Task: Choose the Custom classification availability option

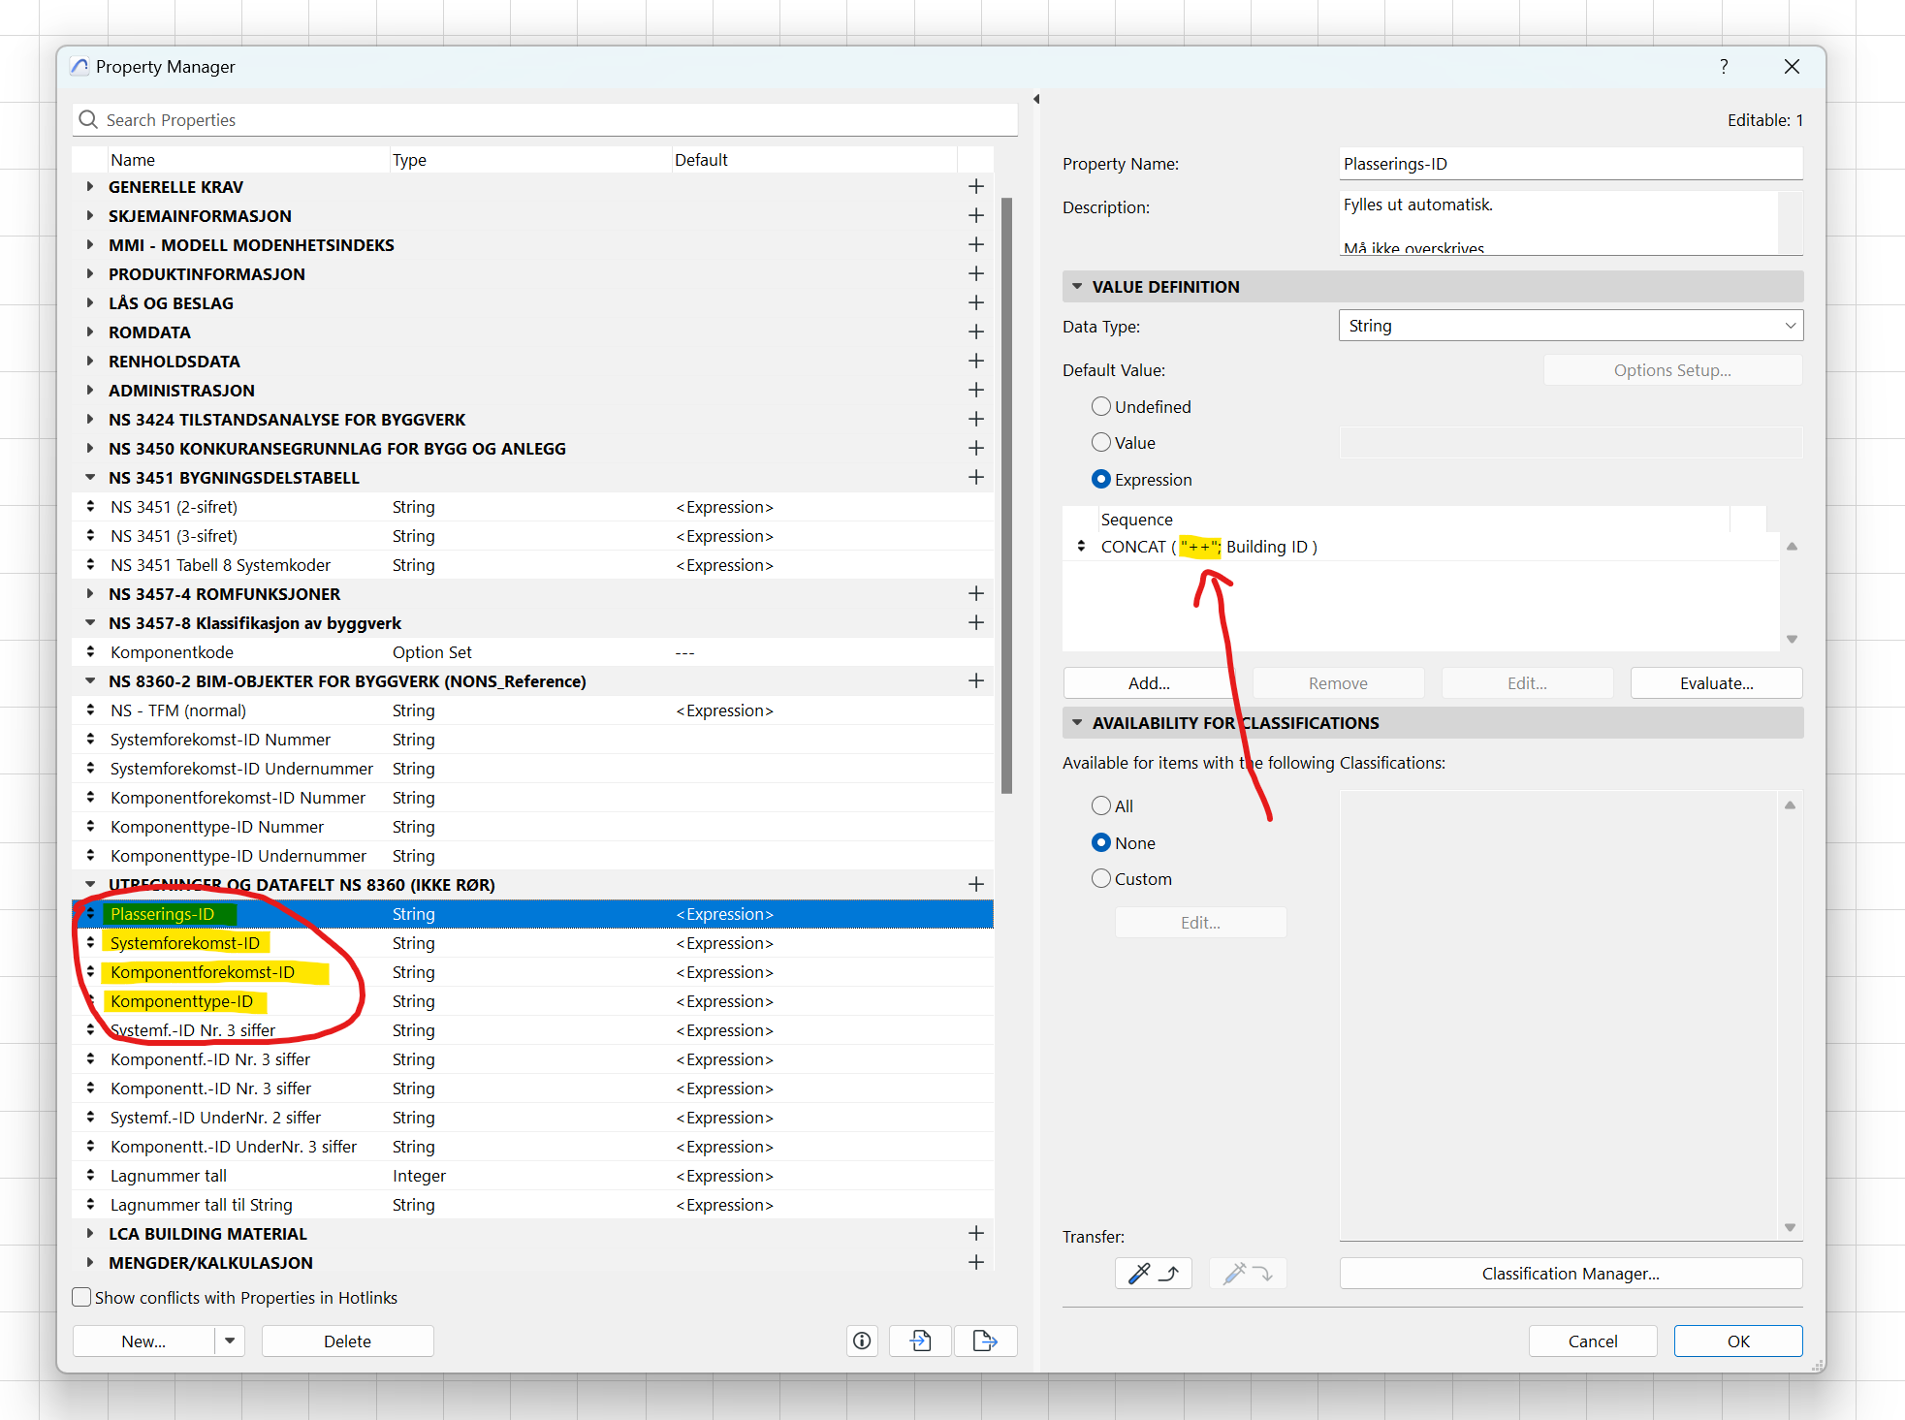Action: [x=1100, y=878]
